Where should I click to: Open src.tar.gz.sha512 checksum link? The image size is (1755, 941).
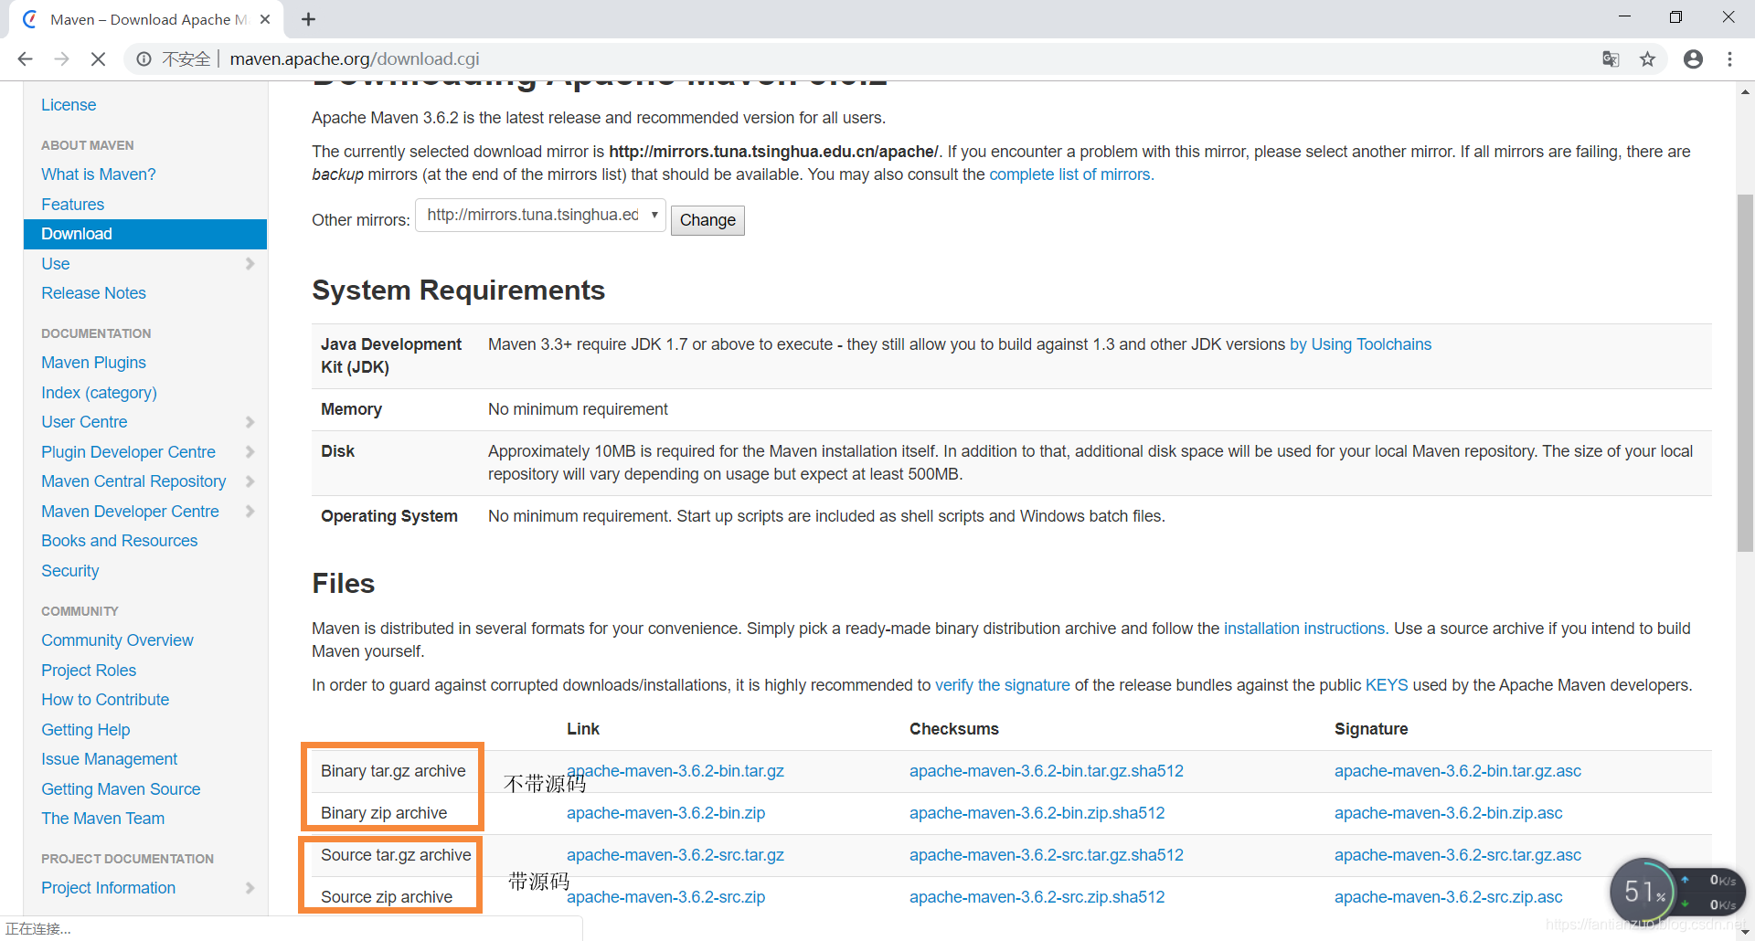[x=1047, y=855]
